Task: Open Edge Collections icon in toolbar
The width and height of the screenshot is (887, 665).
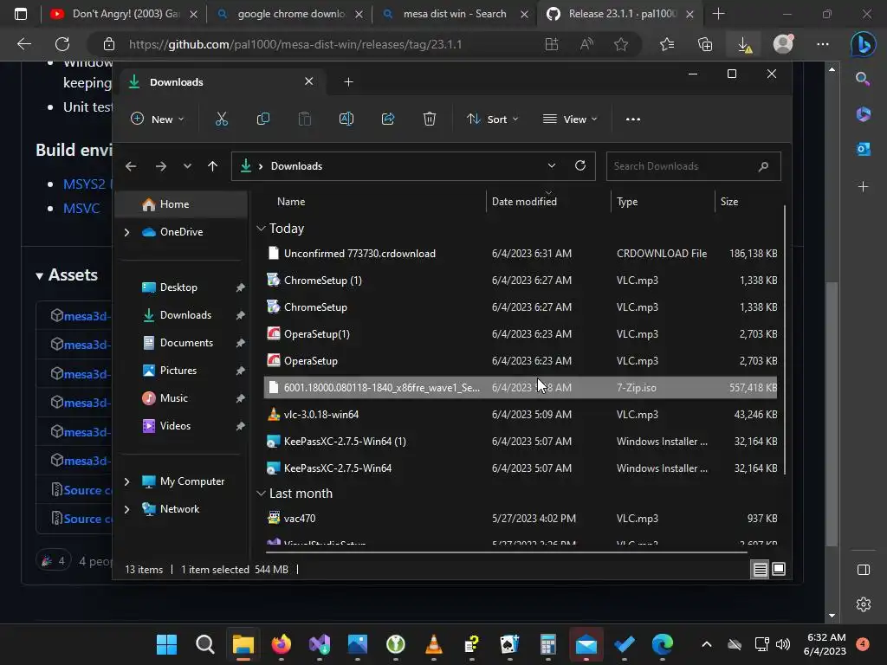Action: (705, 44)
